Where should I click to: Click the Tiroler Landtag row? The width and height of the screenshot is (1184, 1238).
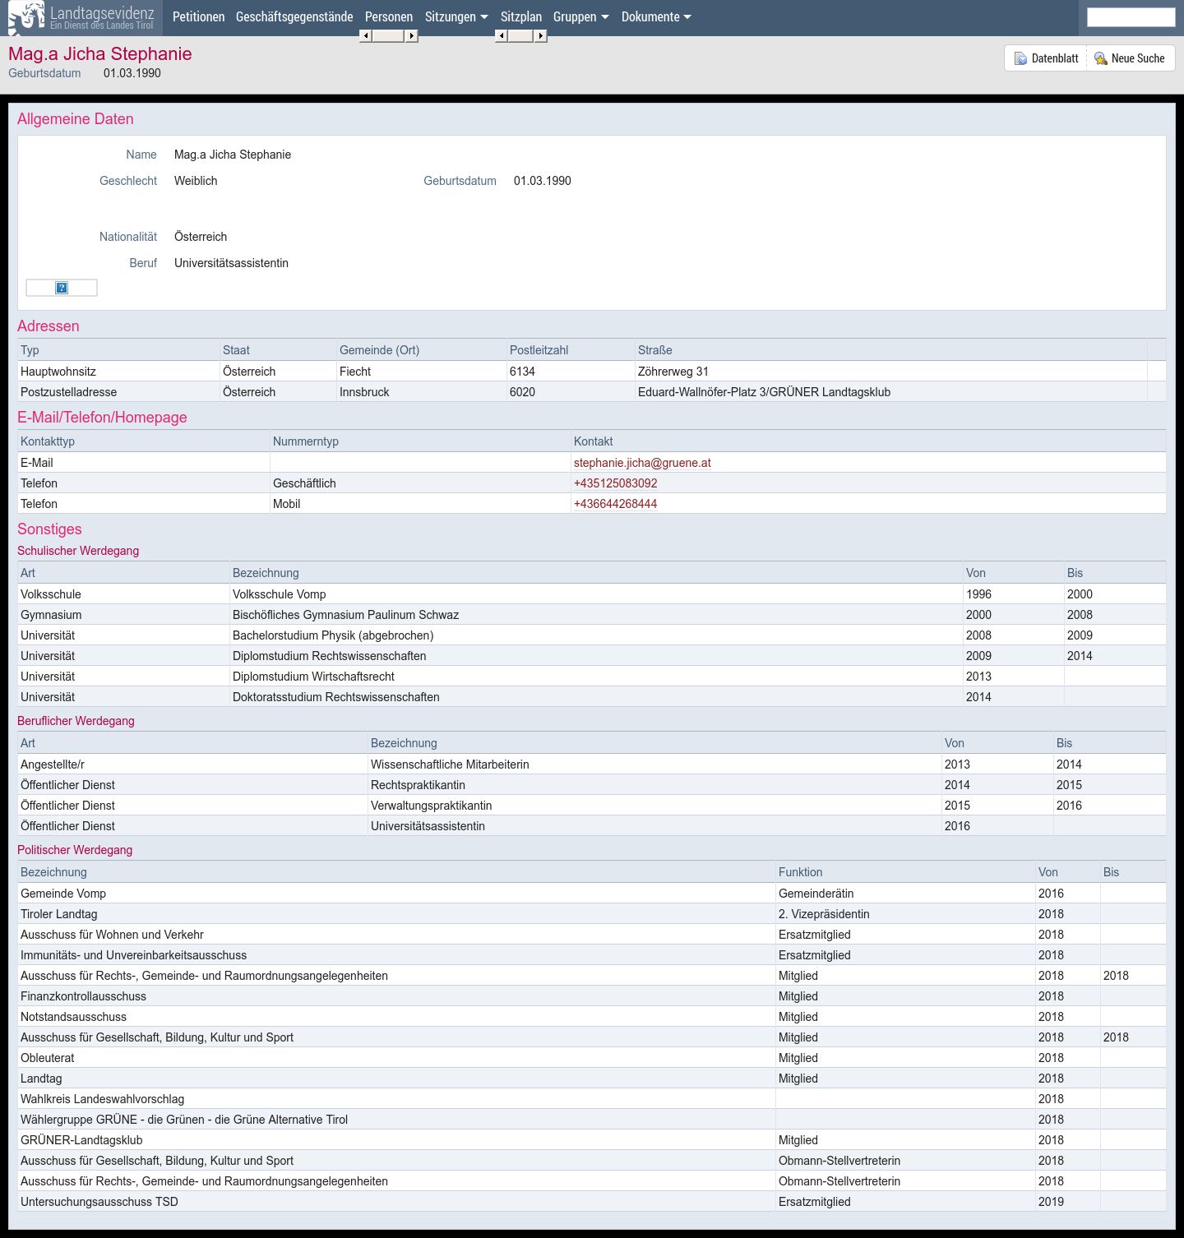(x=591, y=914)
